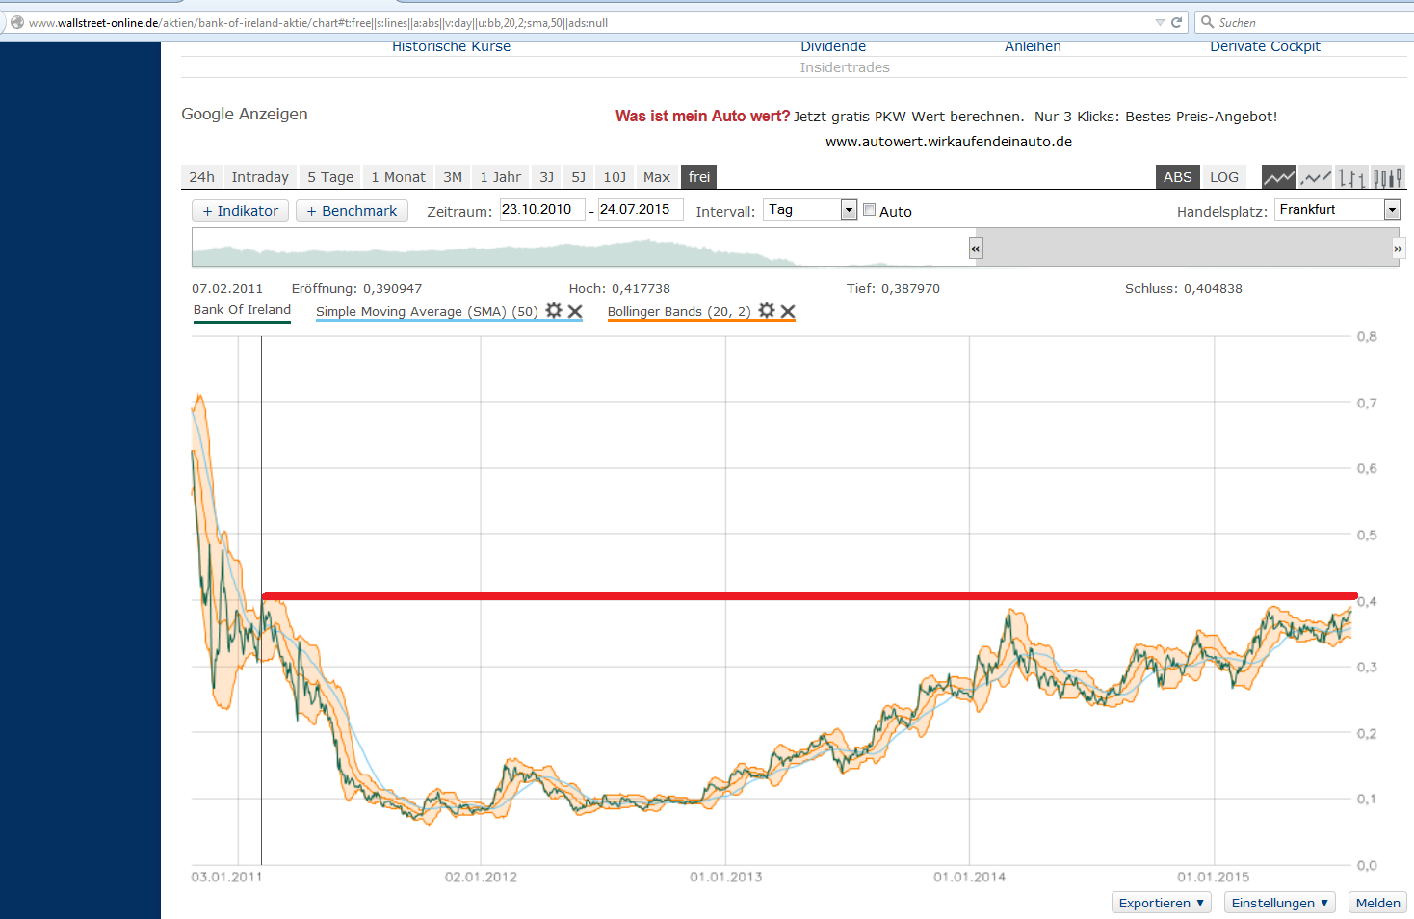The height and width of the screenshot is (919, 1414).
Task: Remove the Simple Moving Average indicator
Action: point(575,311)
